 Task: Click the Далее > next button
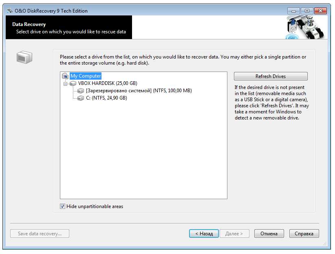(234, 234)
